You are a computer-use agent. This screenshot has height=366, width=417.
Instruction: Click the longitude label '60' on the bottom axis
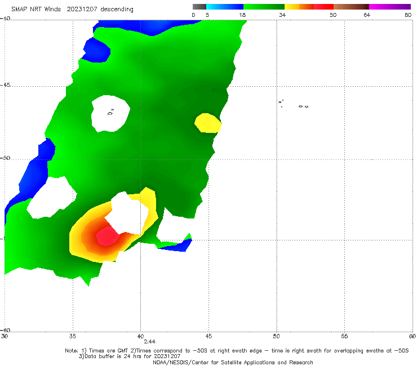[412, 336]
